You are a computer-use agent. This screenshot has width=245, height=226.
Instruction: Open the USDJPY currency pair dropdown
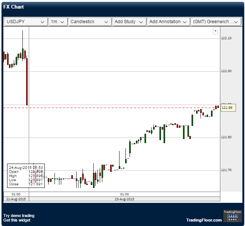[26, 22]
